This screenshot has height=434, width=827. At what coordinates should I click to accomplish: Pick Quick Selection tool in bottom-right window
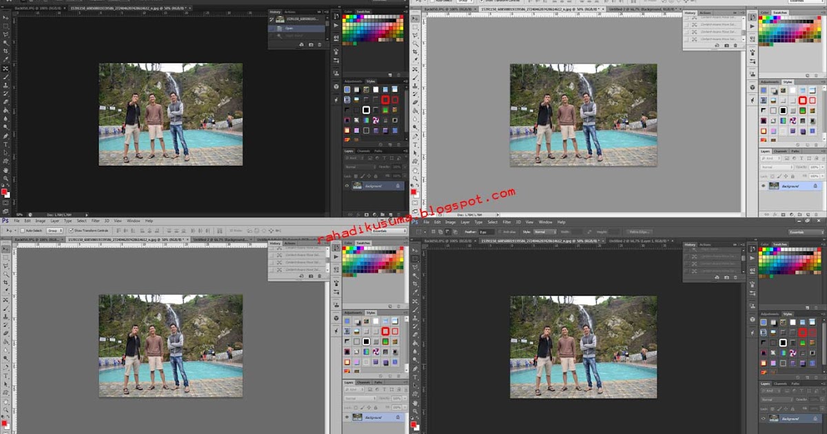(415, 276)
